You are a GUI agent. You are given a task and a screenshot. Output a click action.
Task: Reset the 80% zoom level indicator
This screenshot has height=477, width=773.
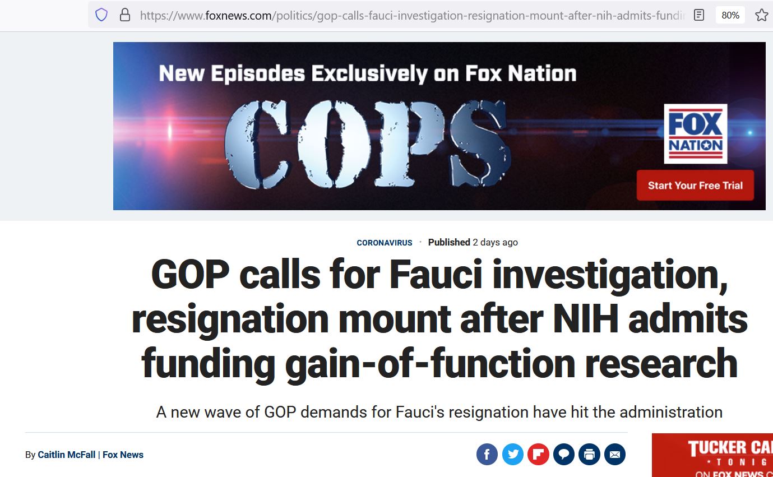(x=730, y=15)
